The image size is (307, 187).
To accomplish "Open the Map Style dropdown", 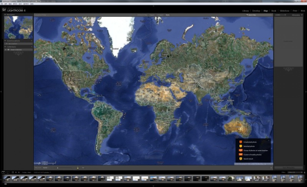I will [46, 168].
